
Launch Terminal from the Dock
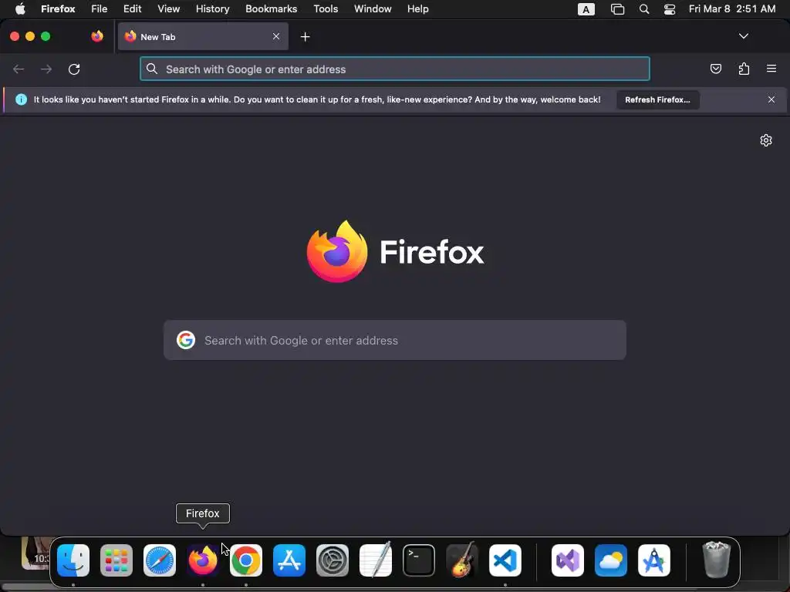419,560
